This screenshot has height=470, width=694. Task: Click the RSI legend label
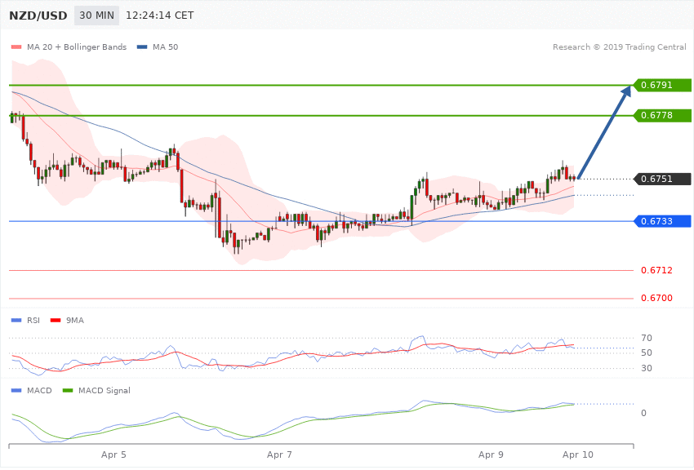coord(33,320)
